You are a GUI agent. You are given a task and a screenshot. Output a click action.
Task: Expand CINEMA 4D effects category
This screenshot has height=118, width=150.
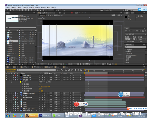click(x=125, y=53)
